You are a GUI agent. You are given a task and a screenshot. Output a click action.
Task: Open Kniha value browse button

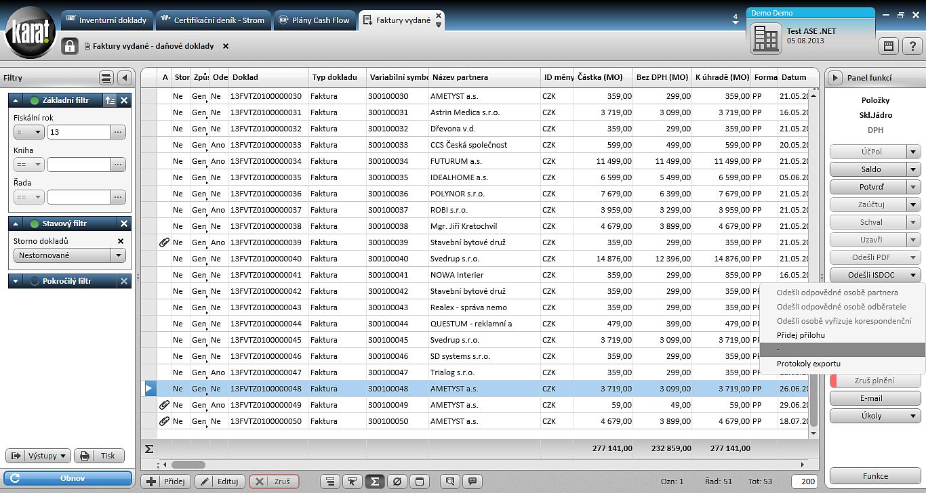click(x=119, y=165)
